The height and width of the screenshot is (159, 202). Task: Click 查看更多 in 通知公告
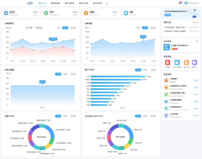pyautogui.click(x=195, y=23)
